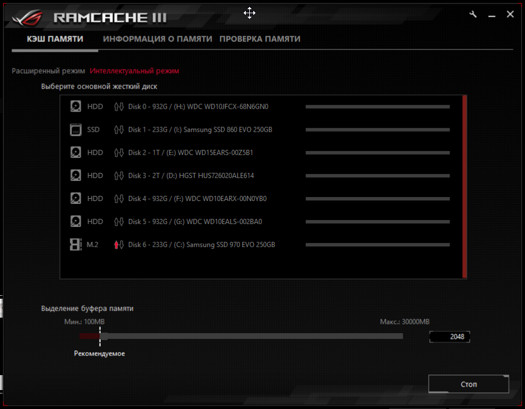The width and height of the screenshot is (525, 409).
Task: Close the RAMCache III window
Action: pyautogui.click(x=510, y=14)
